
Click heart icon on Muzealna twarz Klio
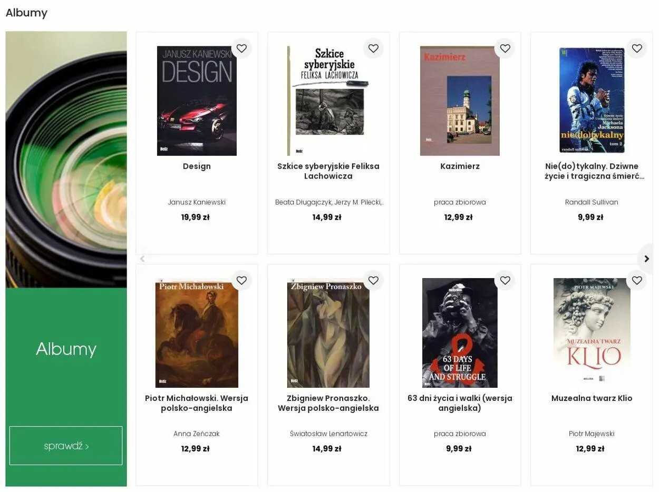click(637, 280)
